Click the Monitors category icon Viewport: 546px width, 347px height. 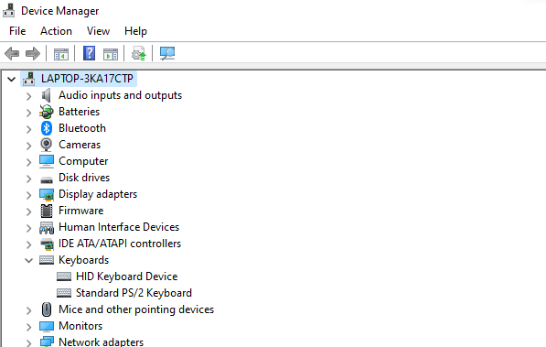[47, 326]
